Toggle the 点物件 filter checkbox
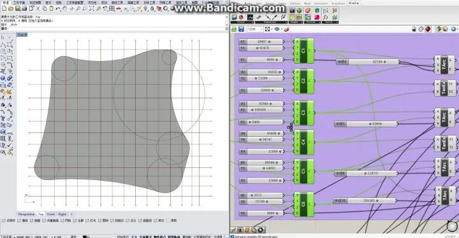 (x=4, y=220)
